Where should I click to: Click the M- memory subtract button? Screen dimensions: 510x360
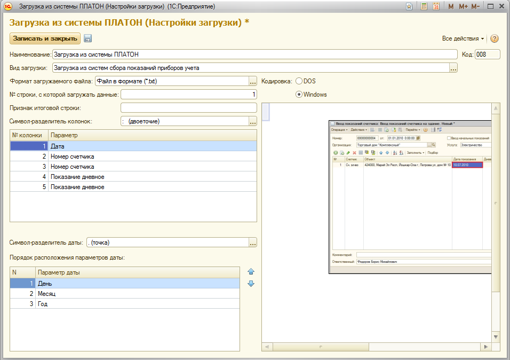[475, 6]
